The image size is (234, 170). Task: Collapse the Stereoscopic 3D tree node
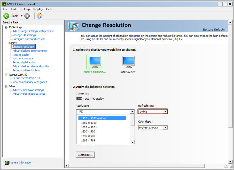pyautogui.click(x=6, y=75)
